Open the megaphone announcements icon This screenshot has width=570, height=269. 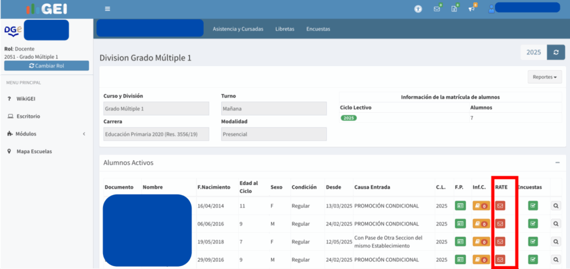coord(472,9)
